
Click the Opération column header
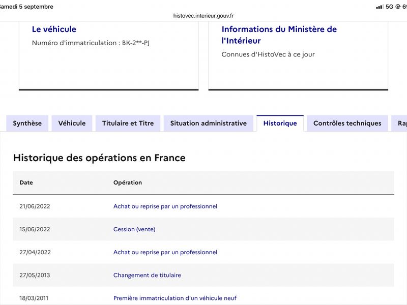click(x=128, y=182)
